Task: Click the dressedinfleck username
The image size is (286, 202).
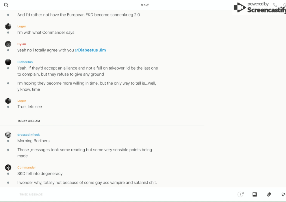Action: [x=29, y=135]
